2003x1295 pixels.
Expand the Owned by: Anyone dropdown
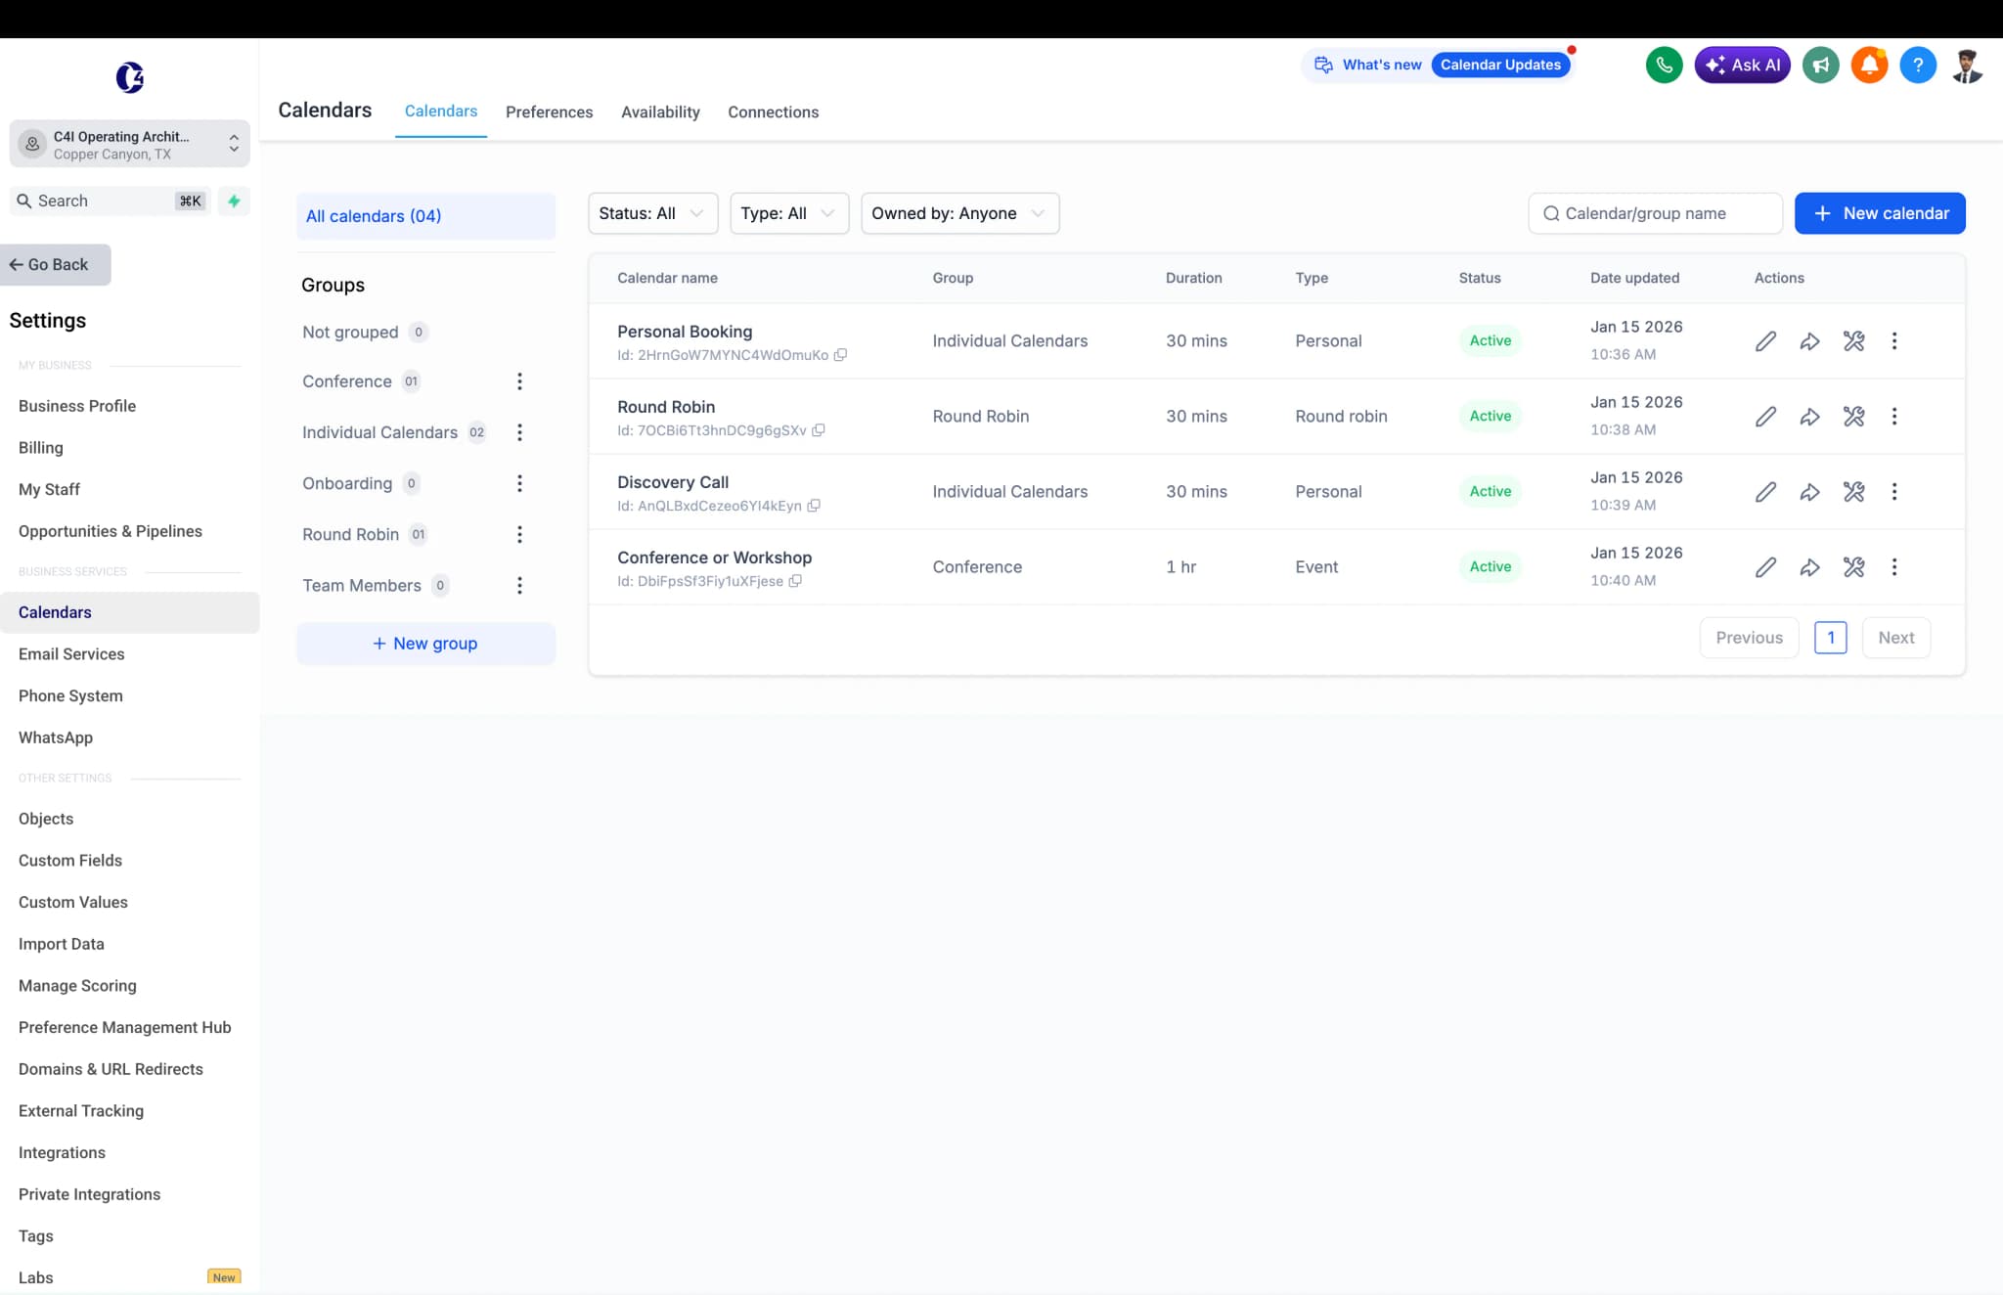[959, 213]
